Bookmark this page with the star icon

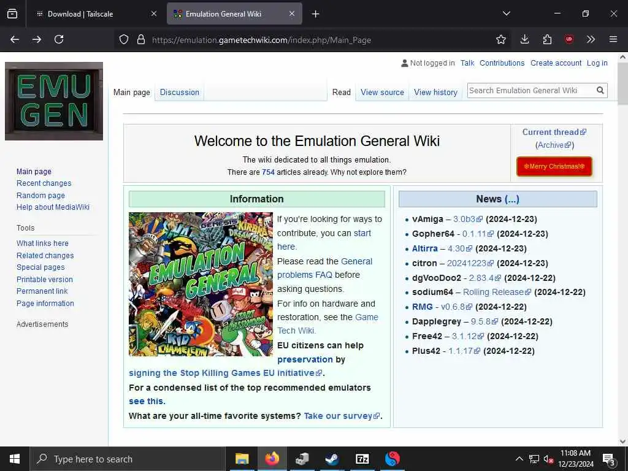(500, 39)
